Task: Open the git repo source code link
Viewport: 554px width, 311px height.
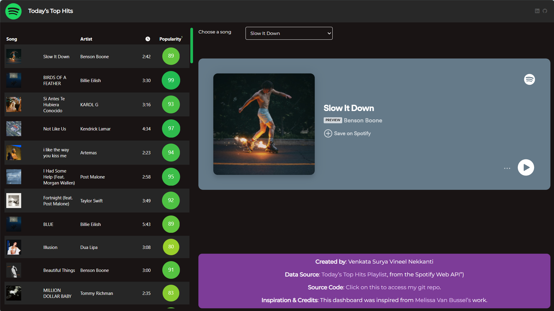Action: pyautogui.click(x=393, y=287)
